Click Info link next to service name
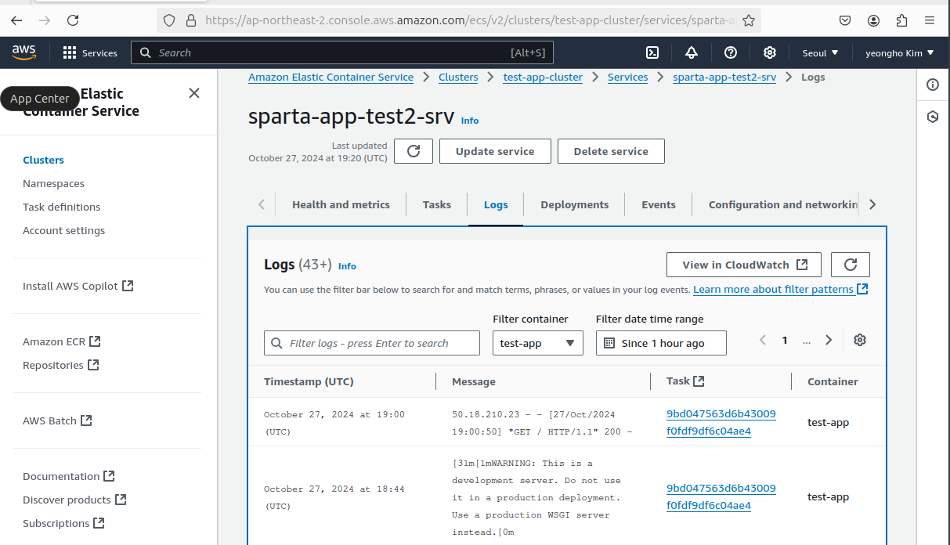Image resolution: width=950 pixels, height=545 pixels. click(x=470, y=121)
